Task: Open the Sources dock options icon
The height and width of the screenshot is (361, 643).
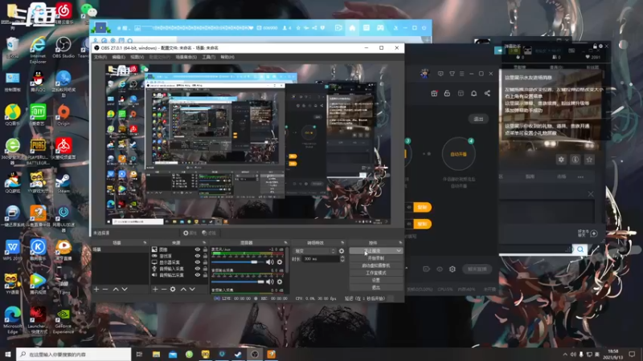Action: click(204, 243)
